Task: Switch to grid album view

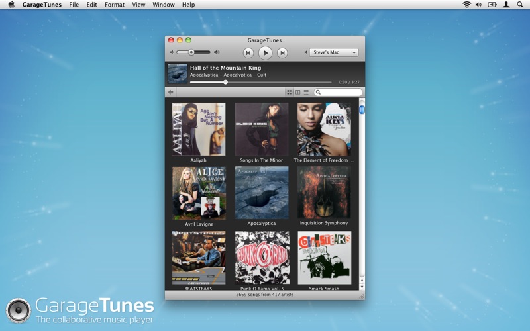Action: click(290, 92)
